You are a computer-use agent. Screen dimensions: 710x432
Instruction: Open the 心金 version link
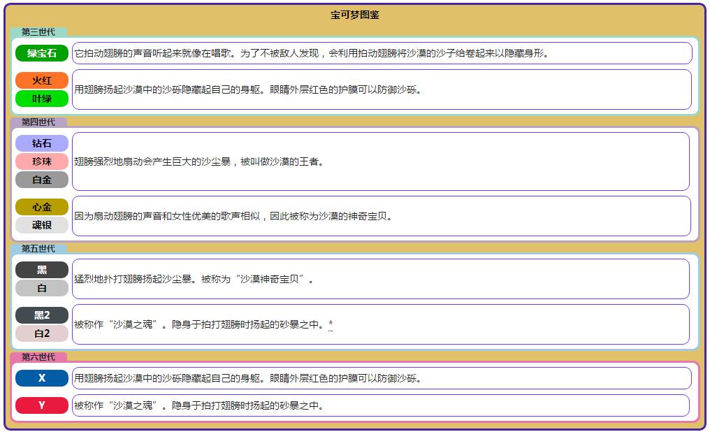(42, 206)
